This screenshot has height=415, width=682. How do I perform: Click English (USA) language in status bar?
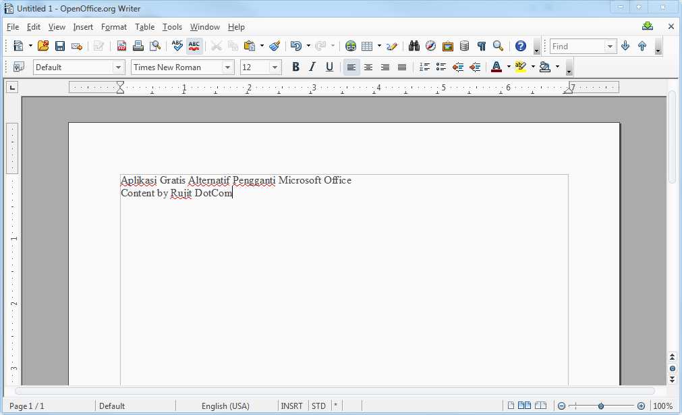point(225,406)
